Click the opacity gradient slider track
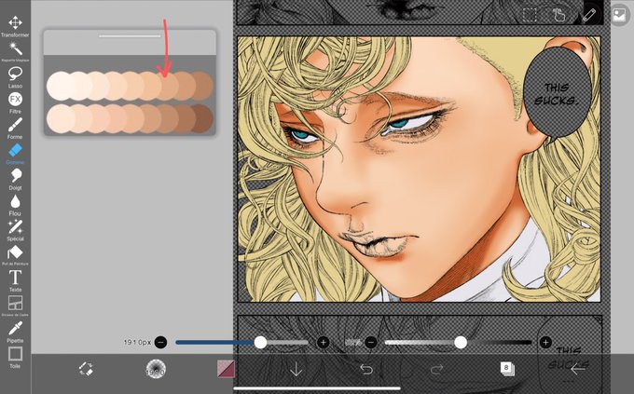This screenshot has height=394, width=634. 458,342
